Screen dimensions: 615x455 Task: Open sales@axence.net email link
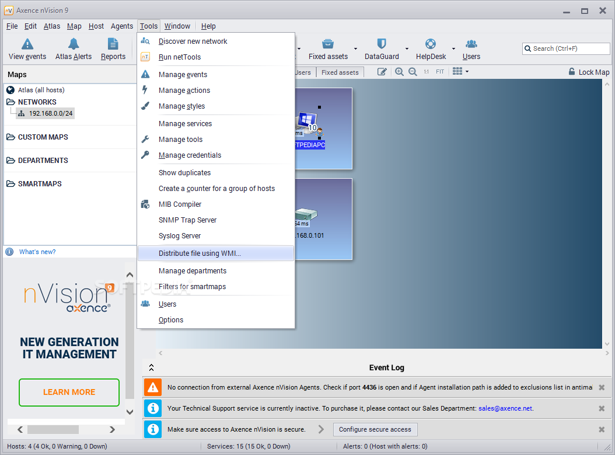coord(505,409)
